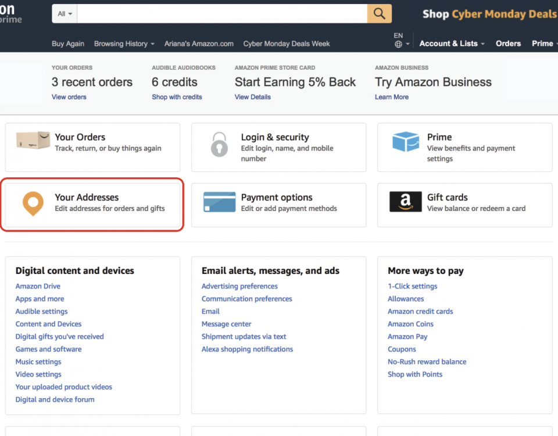Click the Content and Devices link

tap(48, 324)
